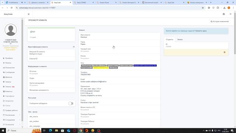Open browser extensions puzzle icon
The height and width of the screenshot is (133, 236).
(x=218, y=8)
